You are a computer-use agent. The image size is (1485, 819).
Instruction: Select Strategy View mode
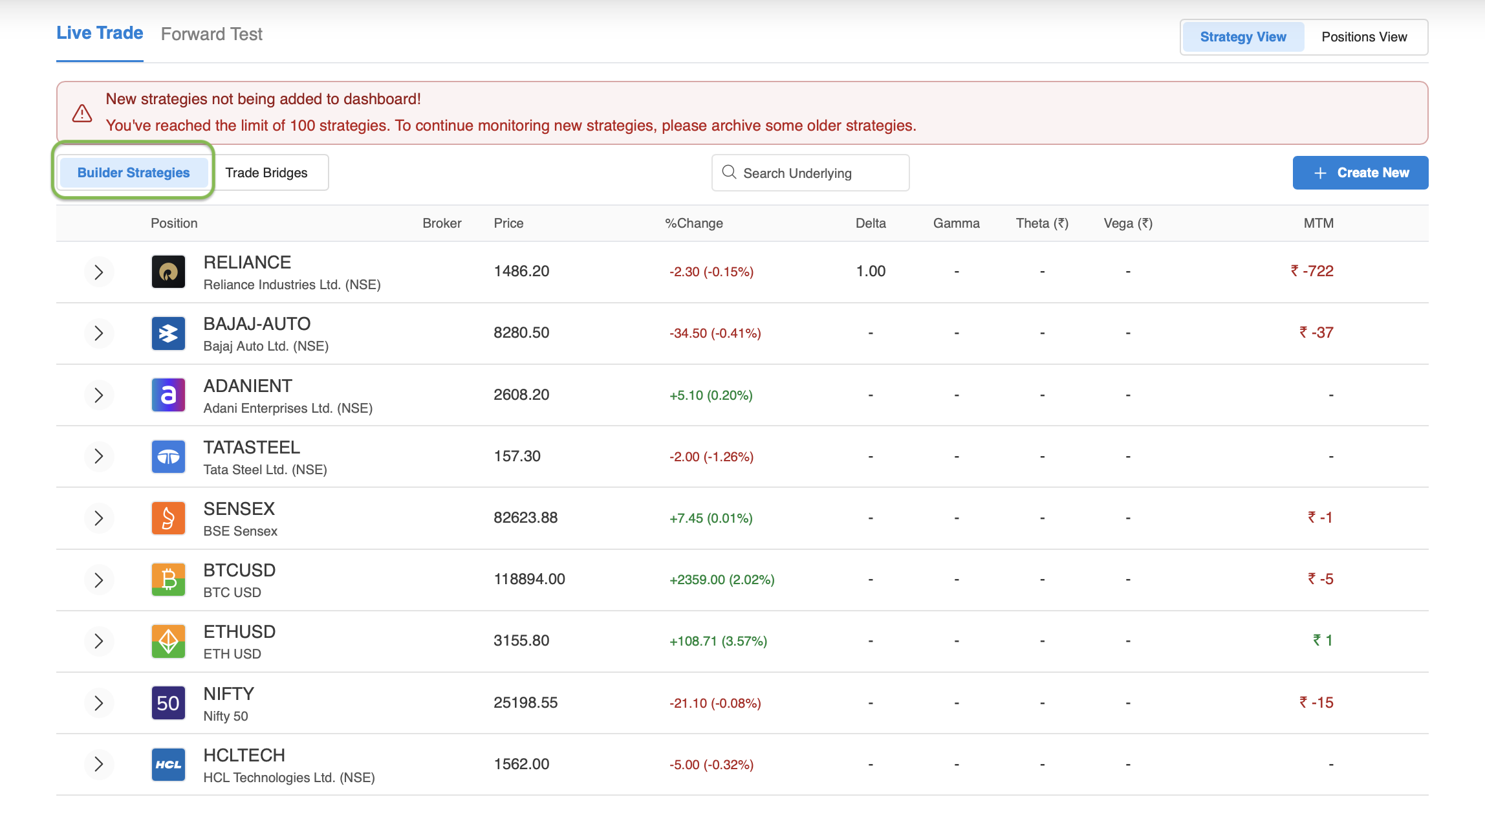coord(1243,37)
